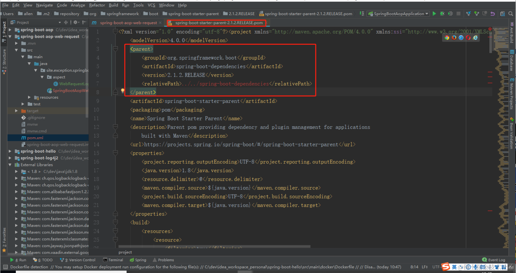516x273 pixels.
Task: Open the Spring tool window
Action: (138, 260)
